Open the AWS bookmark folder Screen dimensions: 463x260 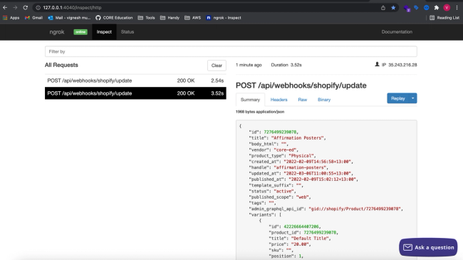192,18
